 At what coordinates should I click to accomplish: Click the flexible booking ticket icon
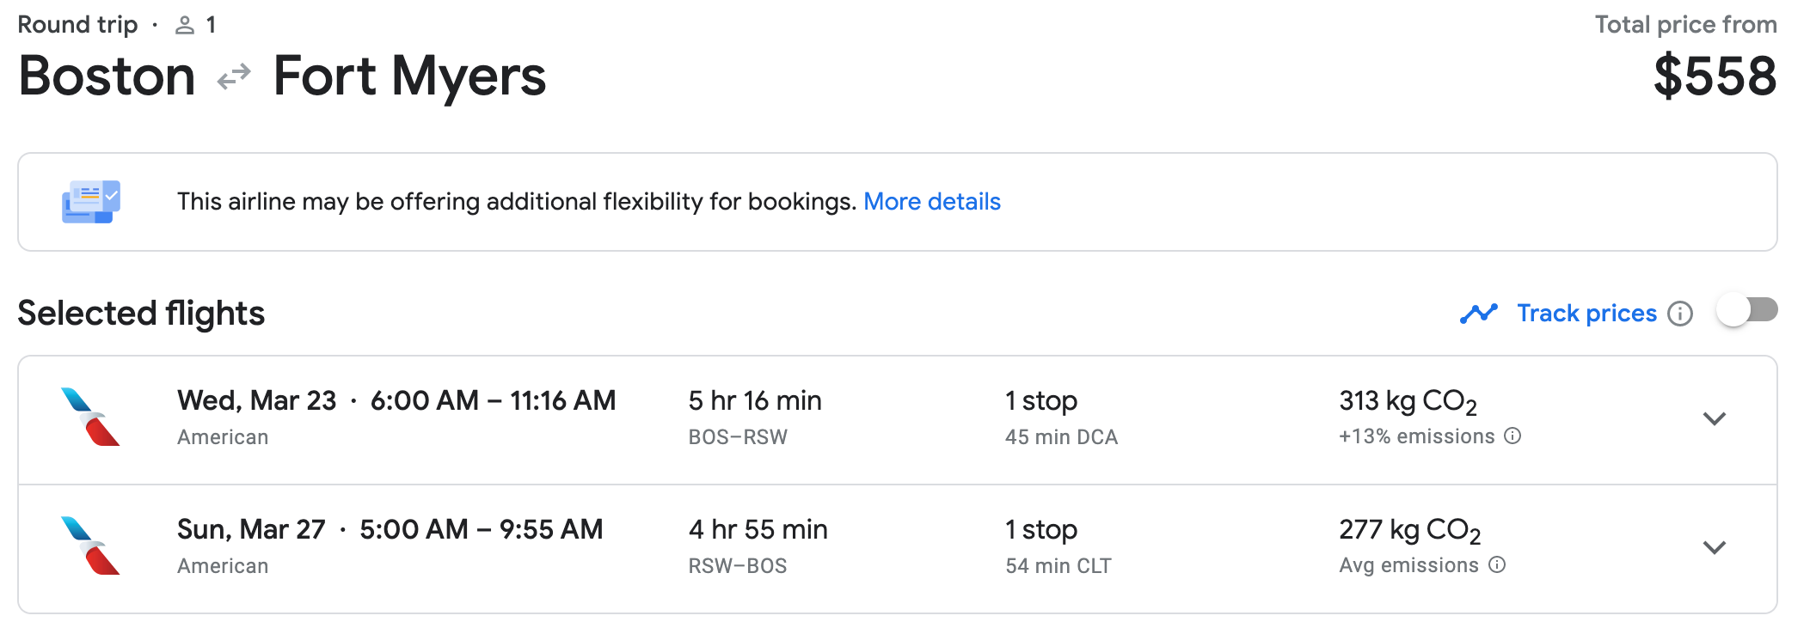coord(91,202)
